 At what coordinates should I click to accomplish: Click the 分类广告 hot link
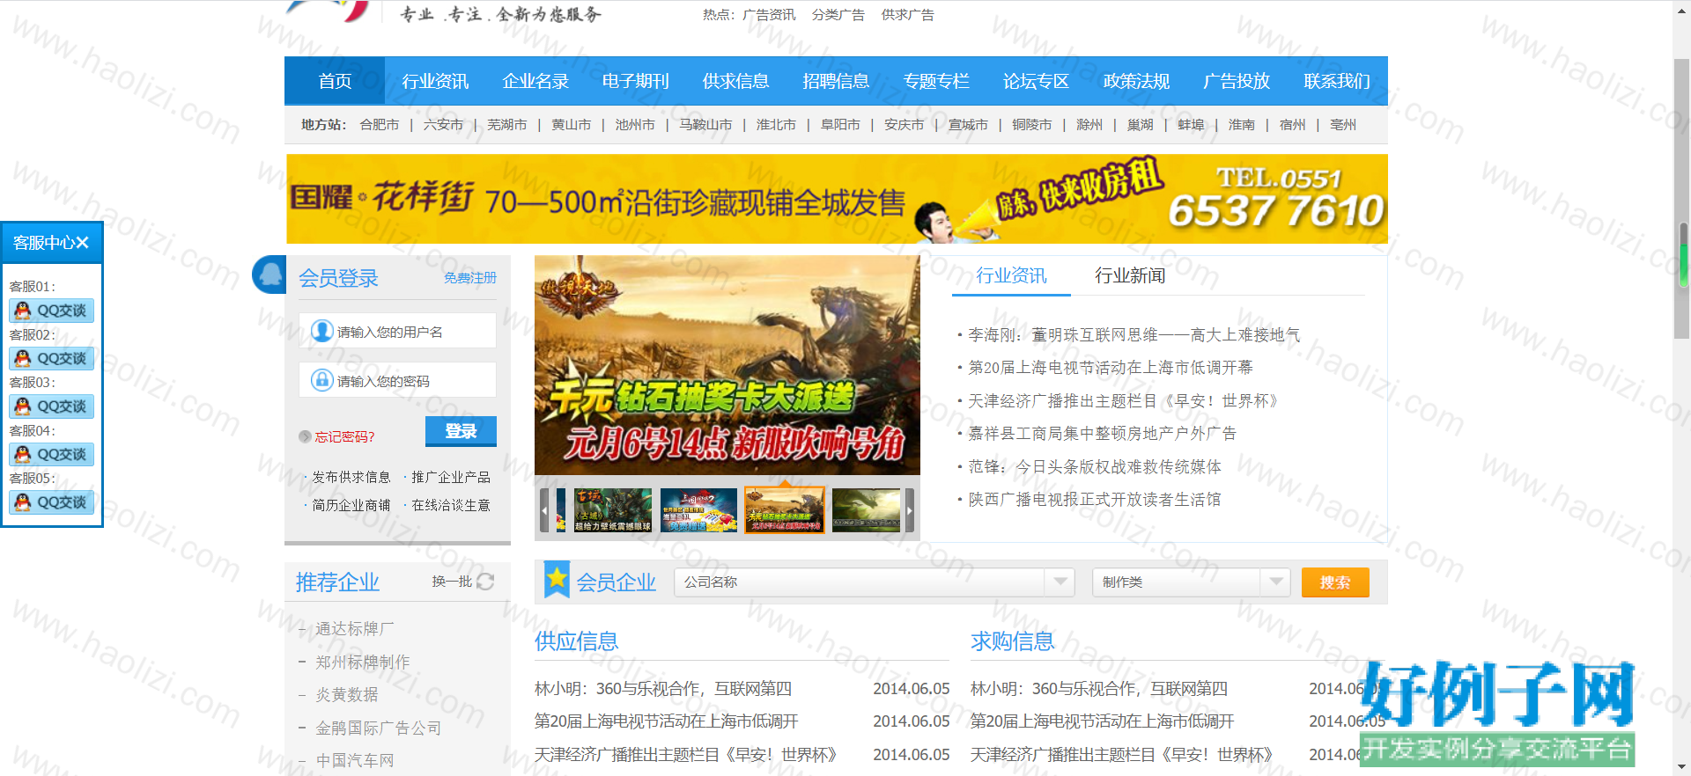click(x=838, y=15)
